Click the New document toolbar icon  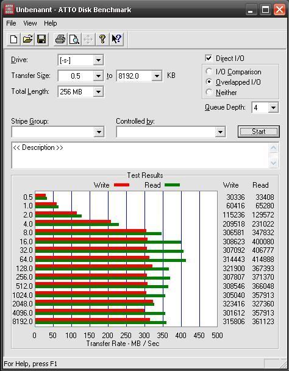point(13,39)
